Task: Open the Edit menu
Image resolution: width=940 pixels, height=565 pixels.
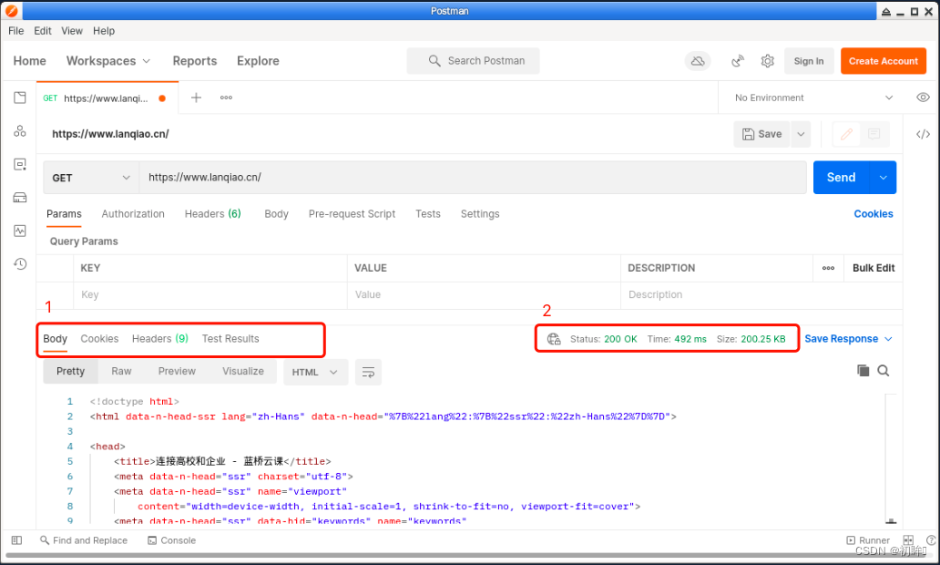Action: click(x=43, y=31)
